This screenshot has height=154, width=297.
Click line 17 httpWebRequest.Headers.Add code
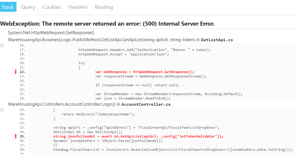(145, 50)
